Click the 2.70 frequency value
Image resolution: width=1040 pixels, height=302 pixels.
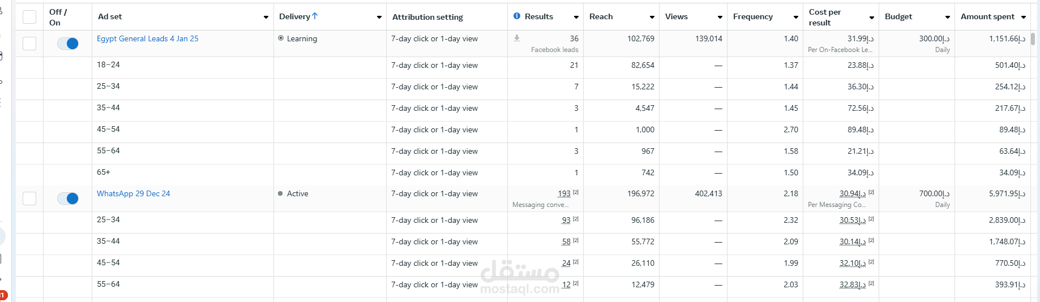click(791, 130)
